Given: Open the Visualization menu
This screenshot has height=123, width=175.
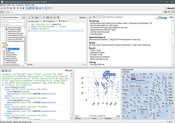Looking at the screenshot, I should click(x=20, y=5).
